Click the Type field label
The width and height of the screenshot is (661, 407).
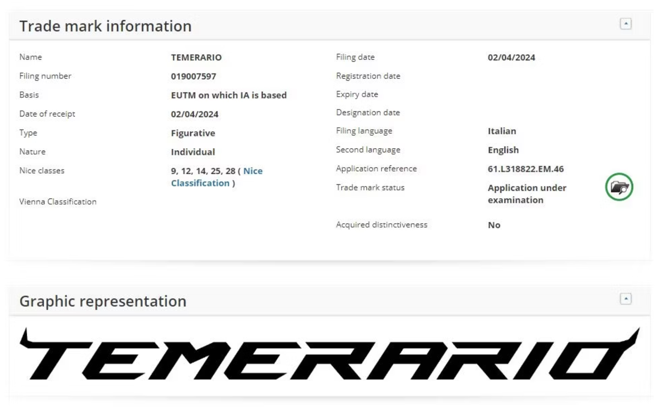28,133
